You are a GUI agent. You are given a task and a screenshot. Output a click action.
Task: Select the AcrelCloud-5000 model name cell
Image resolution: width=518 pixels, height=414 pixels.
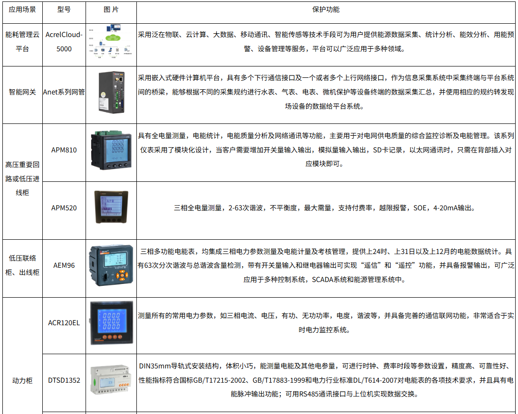64,42
